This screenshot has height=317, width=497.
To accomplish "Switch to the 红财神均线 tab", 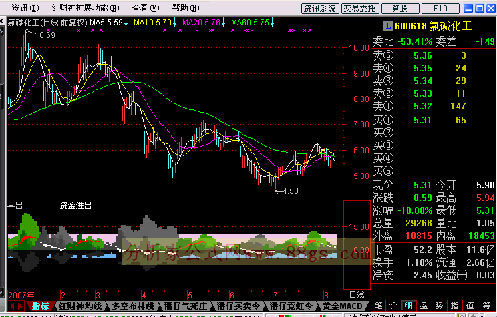I will coord(80,306).
